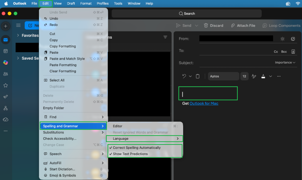Open Favorites star icon in sidebar
The height and width of the screenshot is (180, 302).
coord(6,85)
